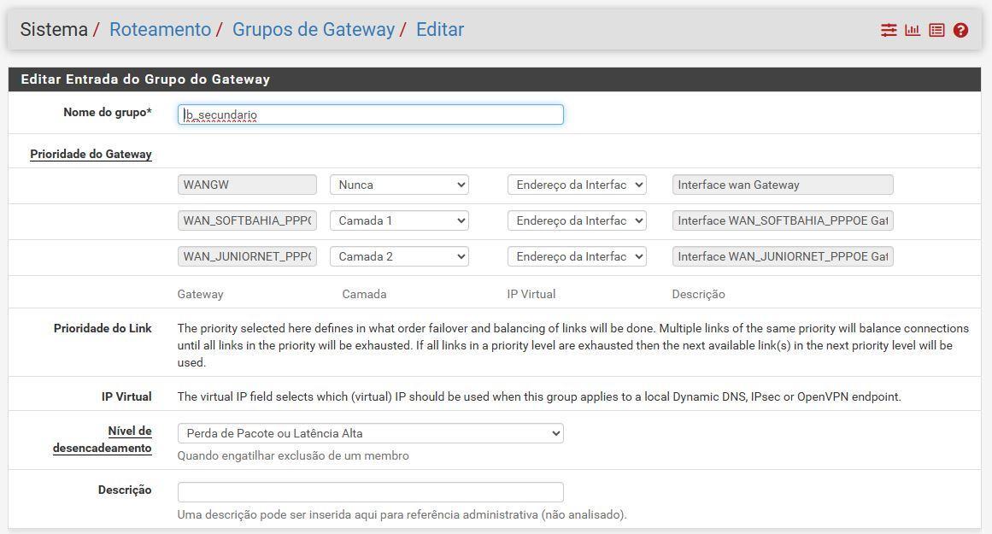Screen dimensions: 992x534
Task: Click the bold Descrição form label
Action: pyautogui.click(x=125, y=490)
